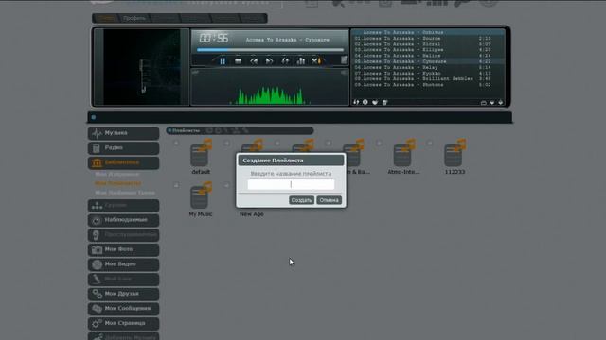Viewport: 606px width, 340px height.
Task: Open the Atmo-Inte... playlist folder
Action: pos(404,153)
